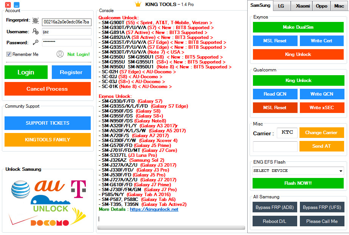Click the Reboot D/L button

point(275,221)
